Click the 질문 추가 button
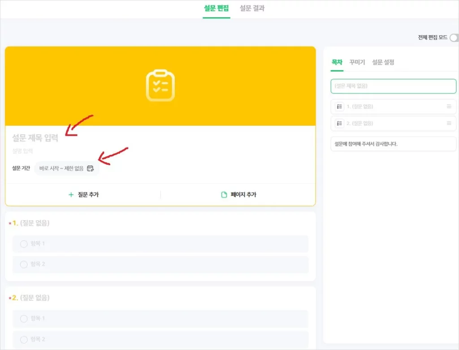The image size is (459, 350). tap(83, 195)
